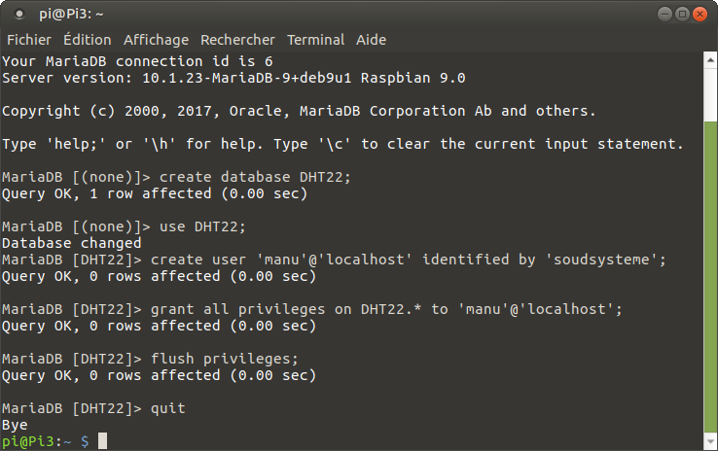Click the 'create database DHT22;' command line

coord(253,177)
